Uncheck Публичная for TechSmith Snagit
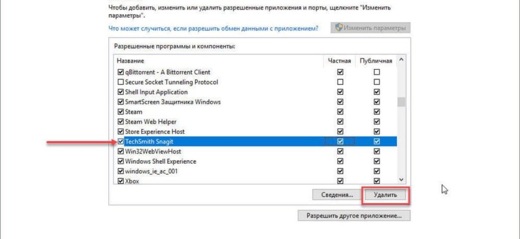 pos(377,142)
